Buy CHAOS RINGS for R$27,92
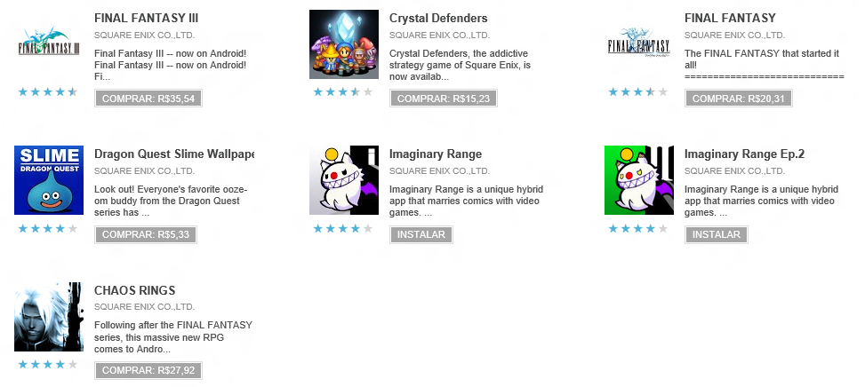 click(x=148, y=370)
